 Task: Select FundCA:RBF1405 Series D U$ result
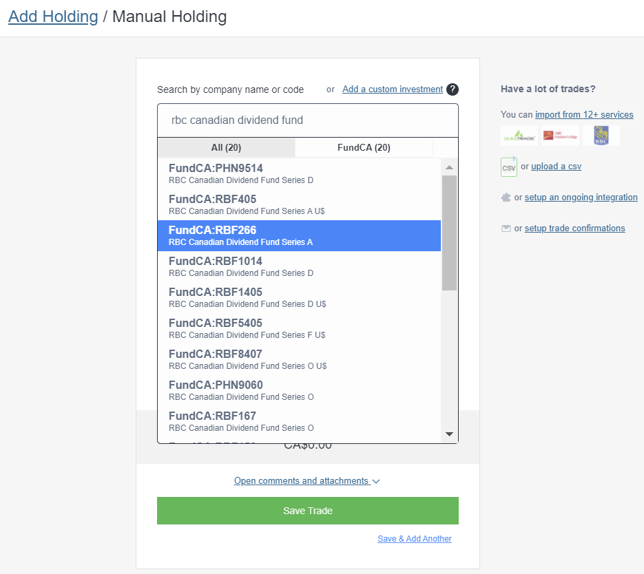pyautogui.click(x=299, y=298)
